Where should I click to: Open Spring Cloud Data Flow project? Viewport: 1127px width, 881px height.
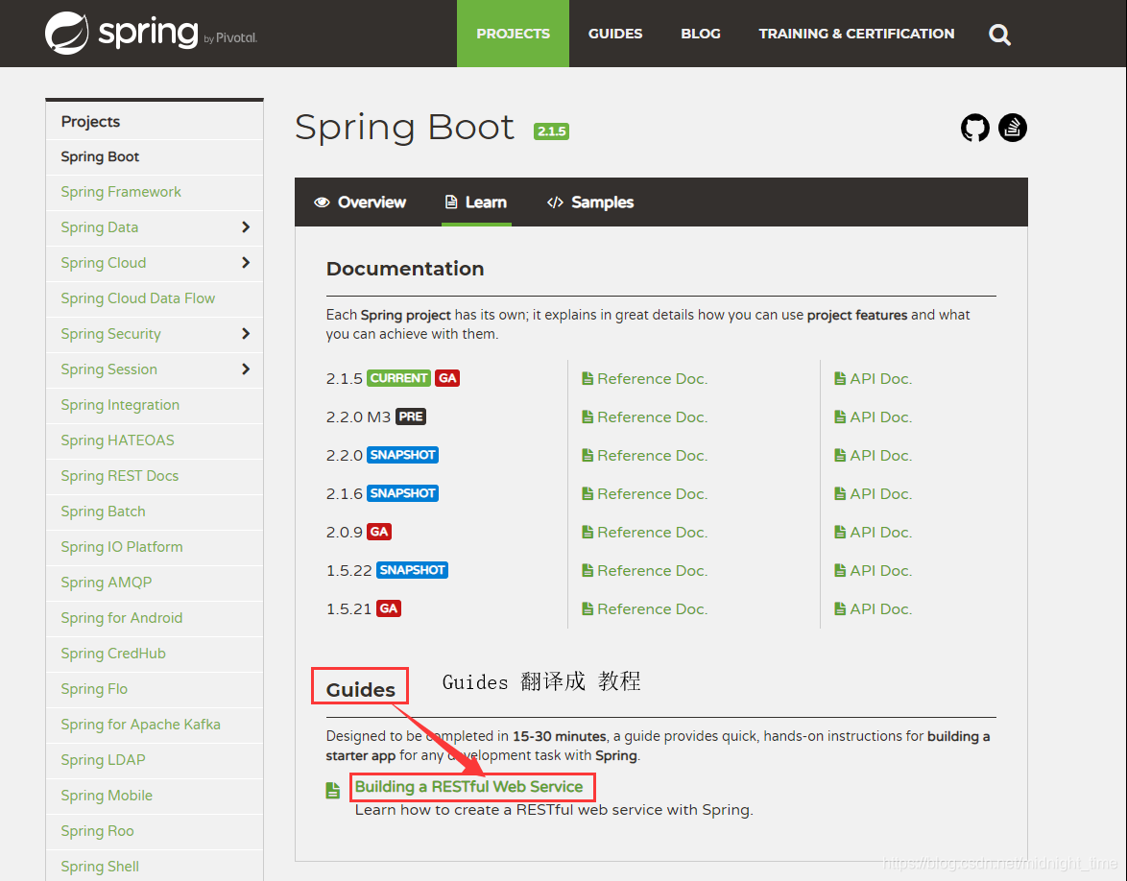[x=138, y=298]
